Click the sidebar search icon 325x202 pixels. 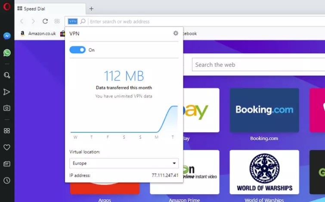(7, 75)
